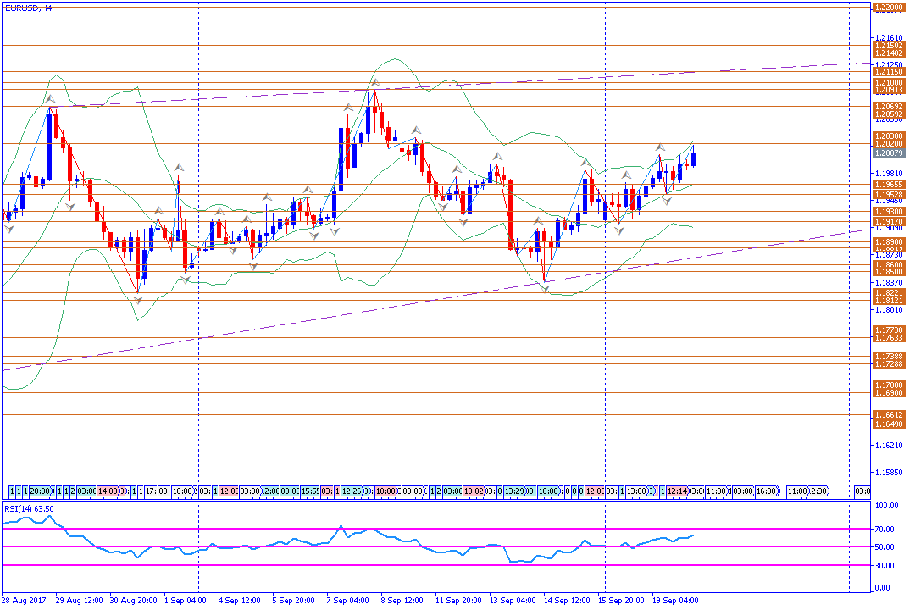This screenshot has height=610, width=915.
Task: Select the 1.19300 level label
Action: point(888,211)
